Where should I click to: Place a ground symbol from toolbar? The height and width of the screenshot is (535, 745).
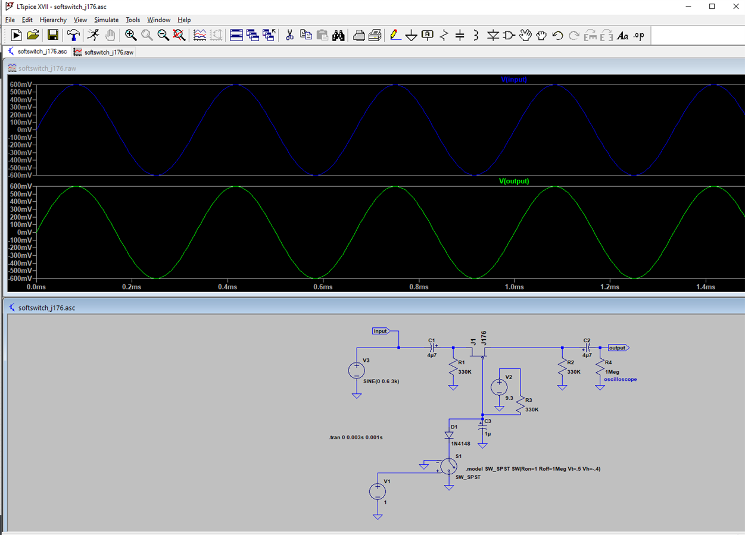[411, 36]
